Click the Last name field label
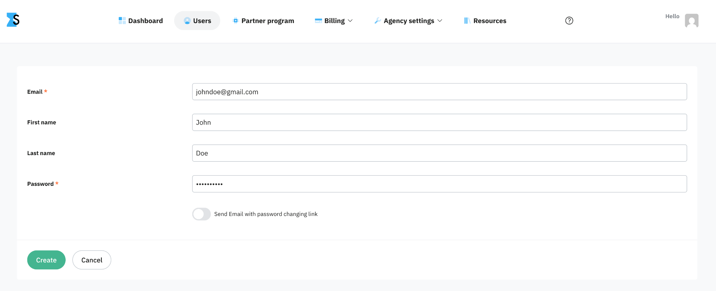 click(41, 153)
